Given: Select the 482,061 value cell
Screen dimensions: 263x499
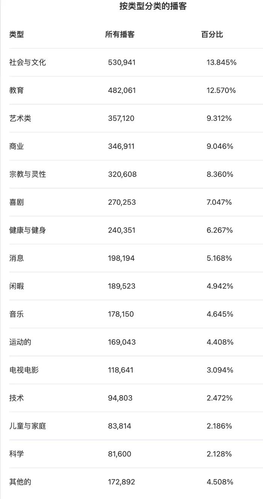Looking at the screenshot, I should pyautogui.click(x=122, y=90).
